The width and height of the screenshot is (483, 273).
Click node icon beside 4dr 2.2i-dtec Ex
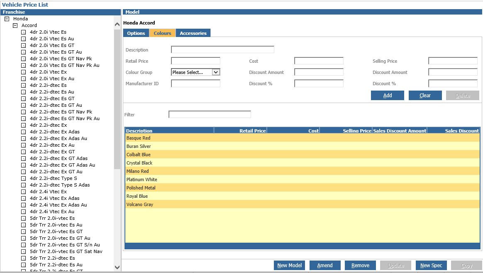click(x=23, y=125)
